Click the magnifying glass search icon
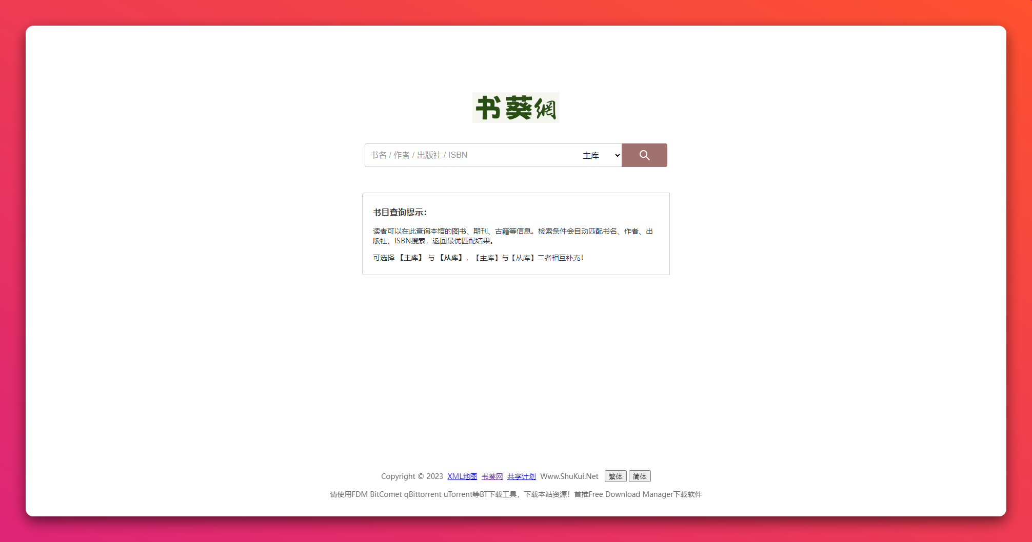 tap(644, 155)
